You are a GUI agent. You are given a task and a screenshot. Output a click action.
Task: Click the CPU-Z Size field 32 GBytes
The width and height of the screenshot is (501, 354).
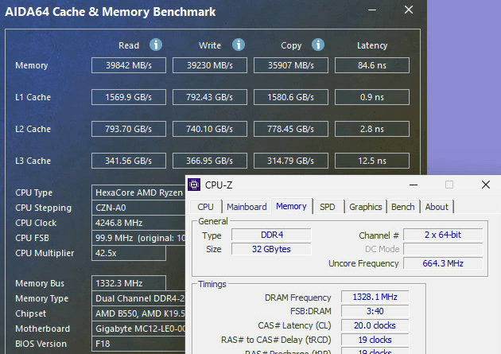coord(272,249)
